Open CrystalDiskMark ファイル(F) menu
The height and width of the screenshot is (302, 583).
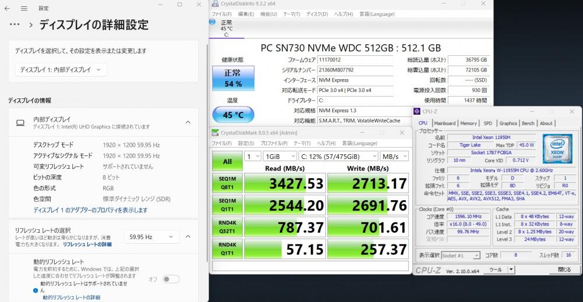[x=222, y=143]
